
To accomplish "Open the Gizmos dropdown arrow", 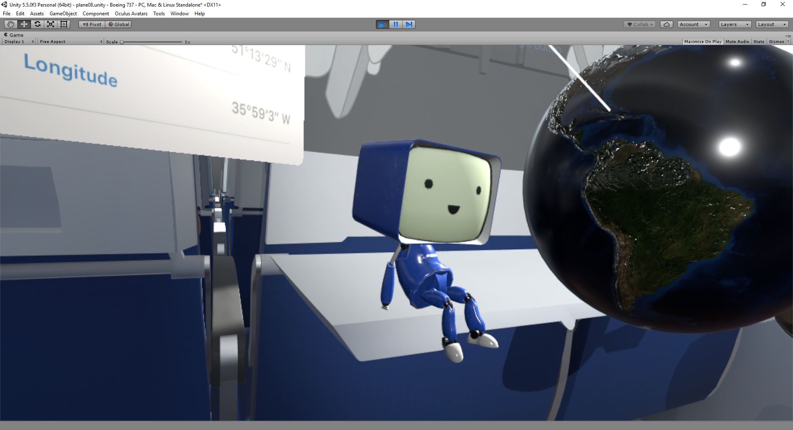I will [788, 42].
